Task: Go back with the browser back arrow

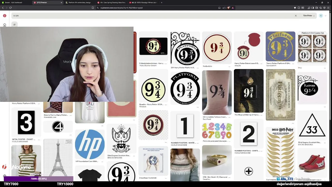Action: pyautogui.click(x=3, y=8)
